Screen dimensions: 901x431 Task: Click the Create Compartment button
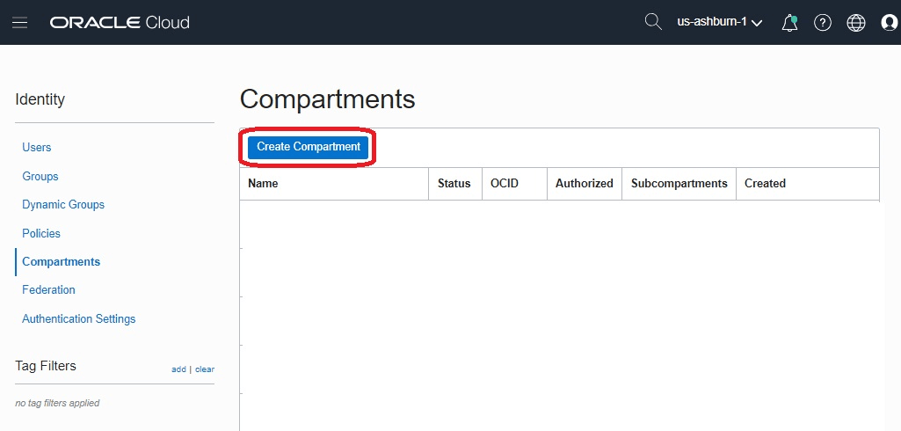click(x=309, y=147)
